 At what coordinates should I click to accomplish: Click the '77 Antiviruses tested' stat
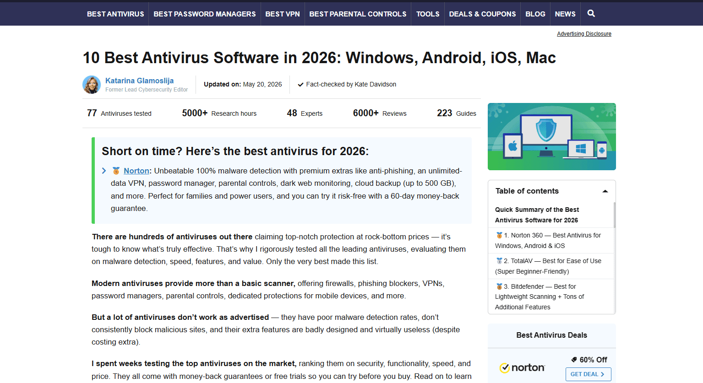(119, 113)
